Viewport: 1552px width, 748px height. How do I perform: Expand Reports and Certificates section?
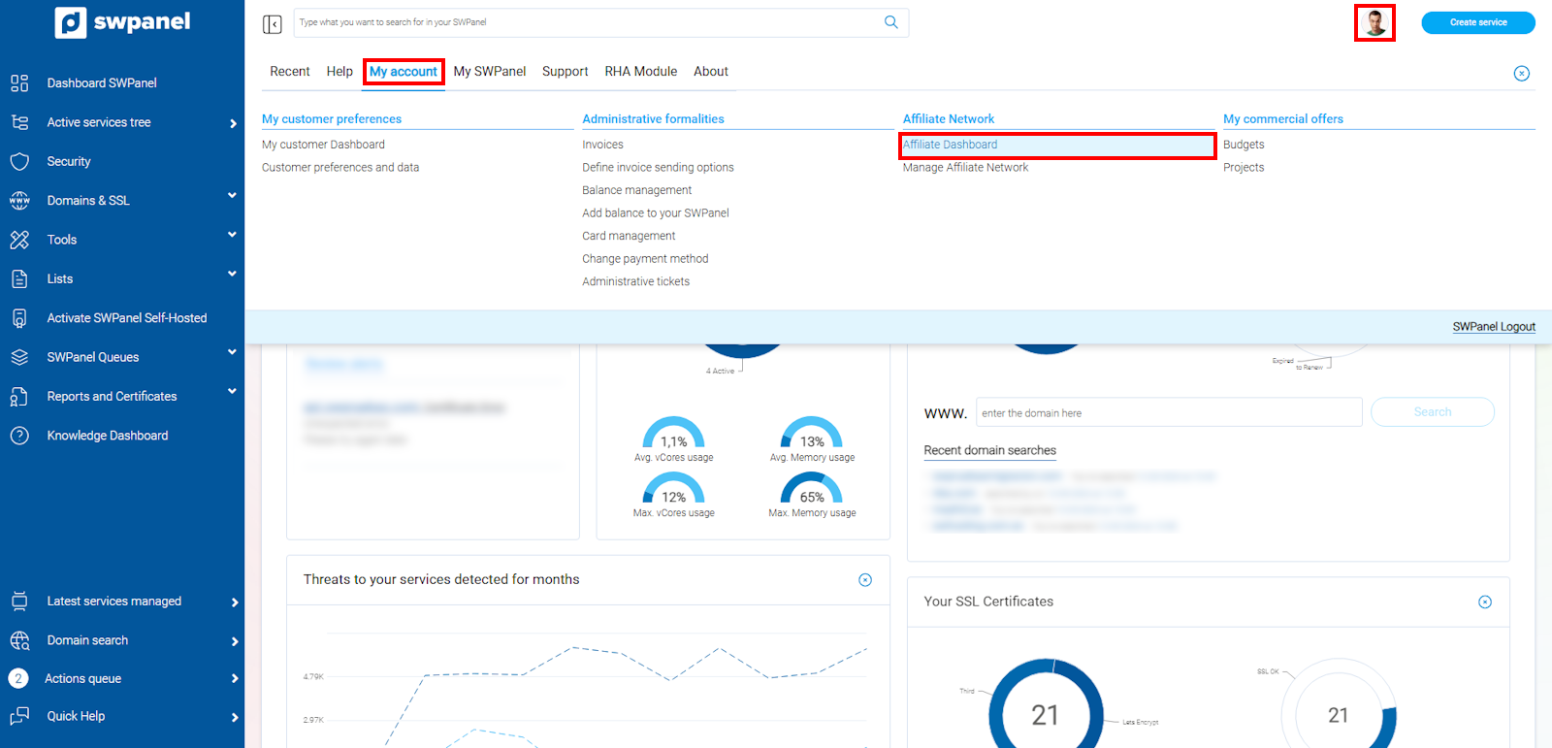click(232, 392)
